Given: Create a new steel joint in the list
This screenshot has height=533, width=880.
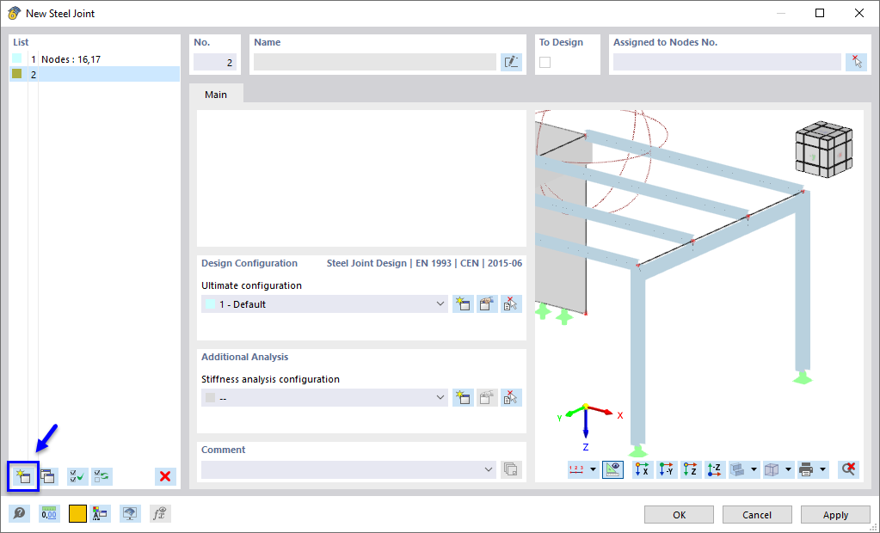Looking at the screenshot, I should click(23, 476).
